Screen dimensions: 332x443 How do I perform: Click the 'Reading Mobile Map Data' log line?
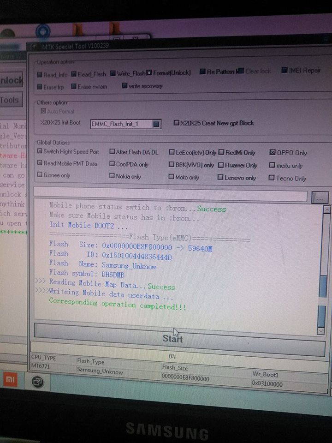coord(112,285)
